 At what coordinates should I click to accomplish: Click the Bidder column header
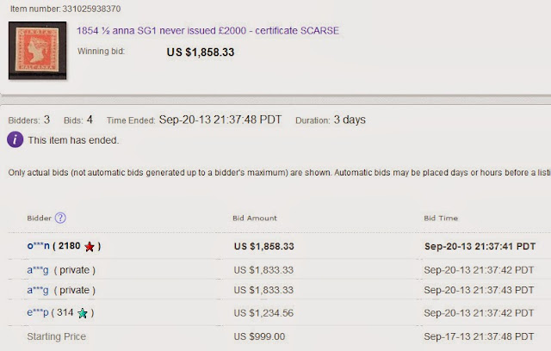click(39, 219)
